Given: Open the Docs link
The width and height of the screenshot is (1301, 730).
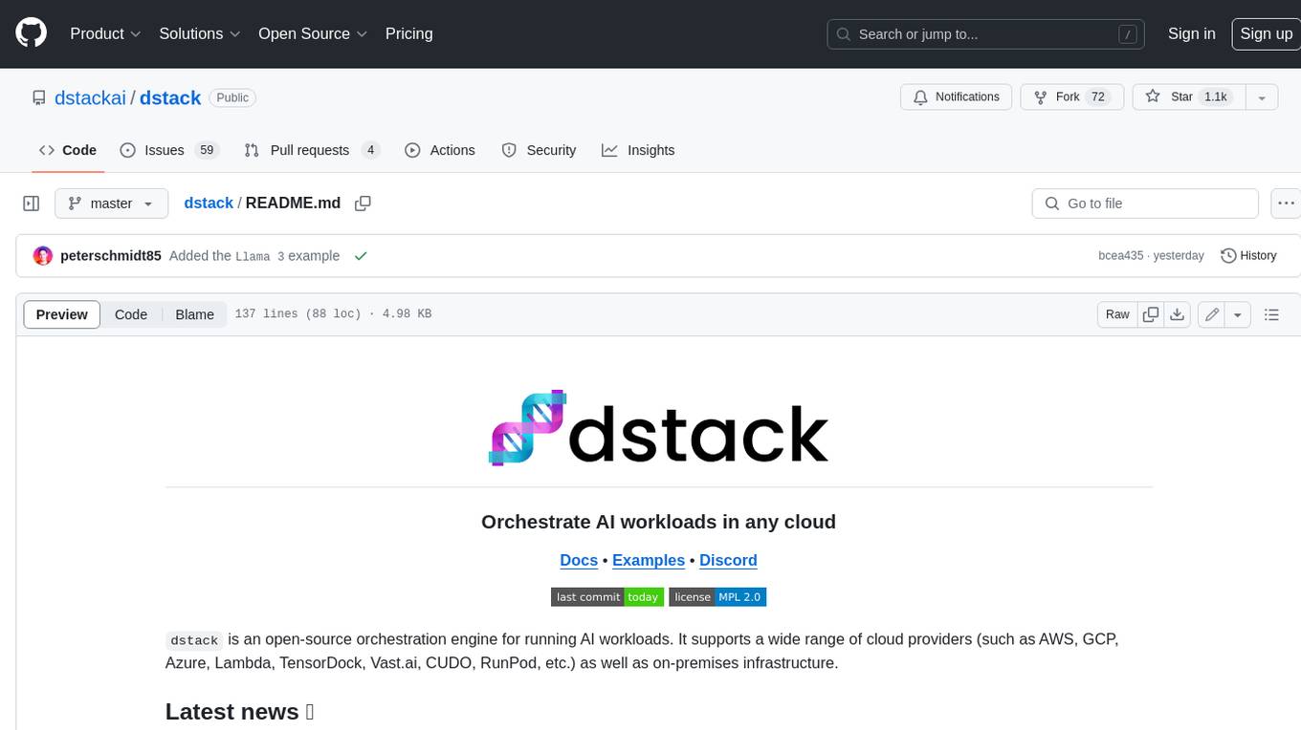Looking at the screenshot, I should tap(579, 561).
